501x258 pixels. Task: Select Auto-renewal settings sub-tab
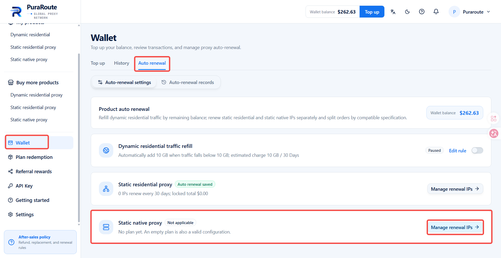tap(124, 82)
